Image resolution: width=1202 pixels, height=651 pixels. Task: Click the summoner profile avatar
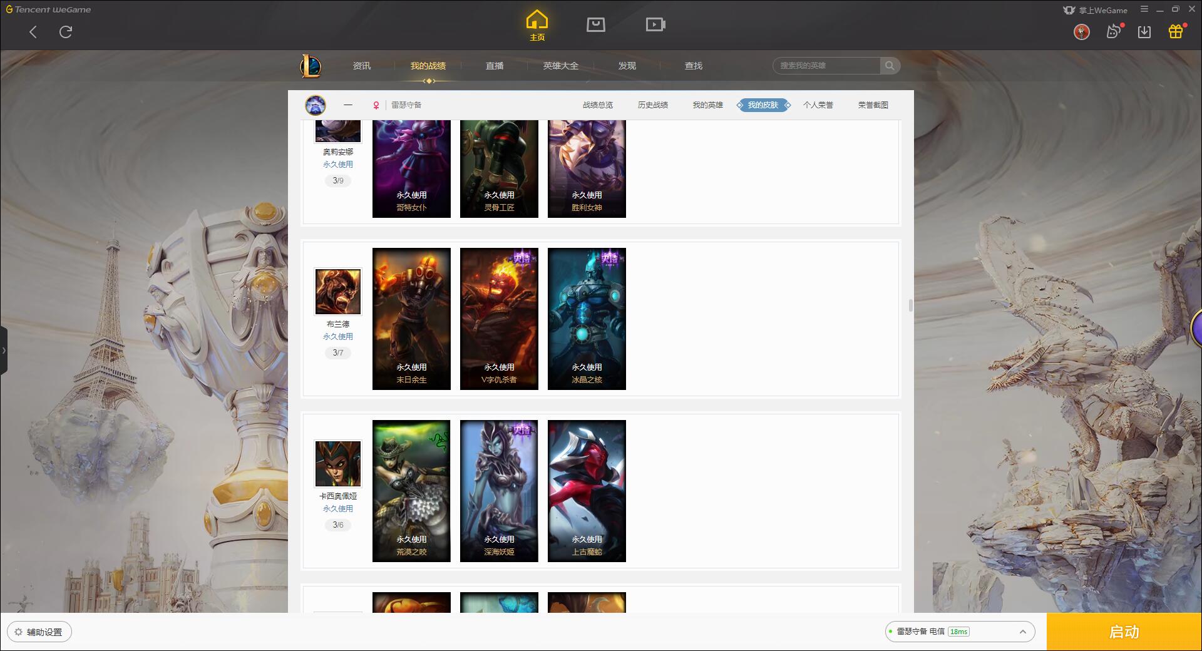point(316,105)
